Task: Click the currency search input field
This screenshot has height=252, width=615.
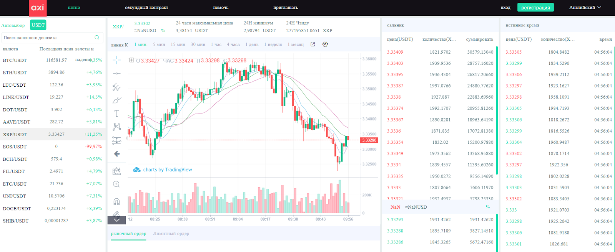Action: (48, 38)
